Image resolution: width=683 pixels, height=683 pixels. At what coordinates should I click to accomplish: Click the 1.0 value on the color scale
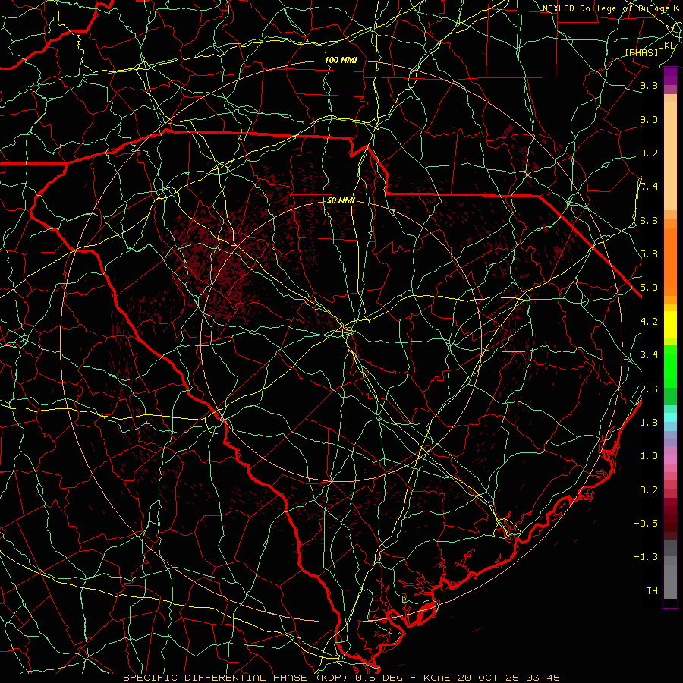[649, 455]
